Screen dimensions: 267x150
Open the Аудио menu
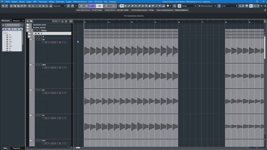(x=29, y=2)
